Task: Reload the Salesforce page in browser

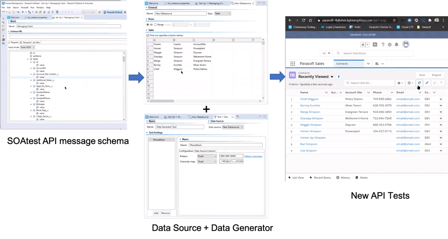Action: pos(304,20)
